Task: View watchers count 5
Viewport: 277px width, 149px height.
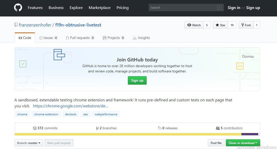Action: point(207,25)
